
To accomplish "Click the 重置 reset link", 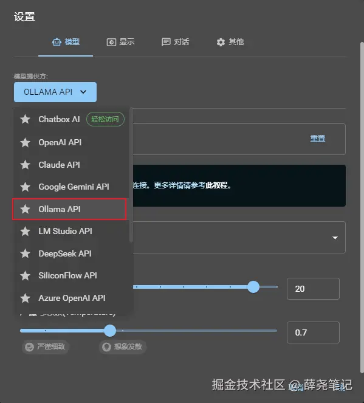I will (318, 138).
